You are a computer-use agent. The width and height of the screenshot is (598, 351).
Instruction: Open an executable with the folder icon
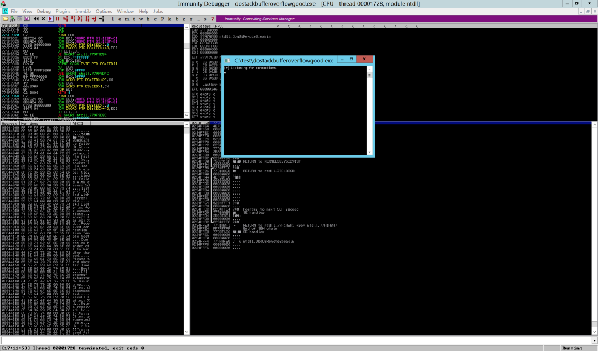[6, 19]
